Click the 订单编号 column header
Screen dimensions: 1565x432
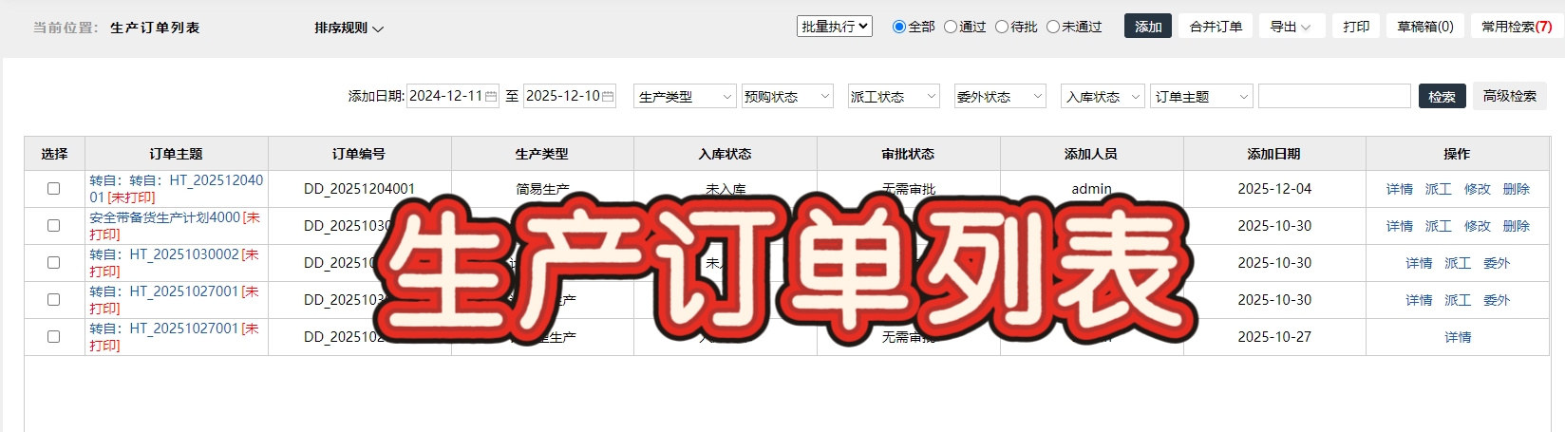(359, 154)
